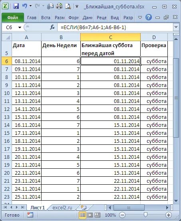
Task: Select row 6 header
Action: coord(7,61)
